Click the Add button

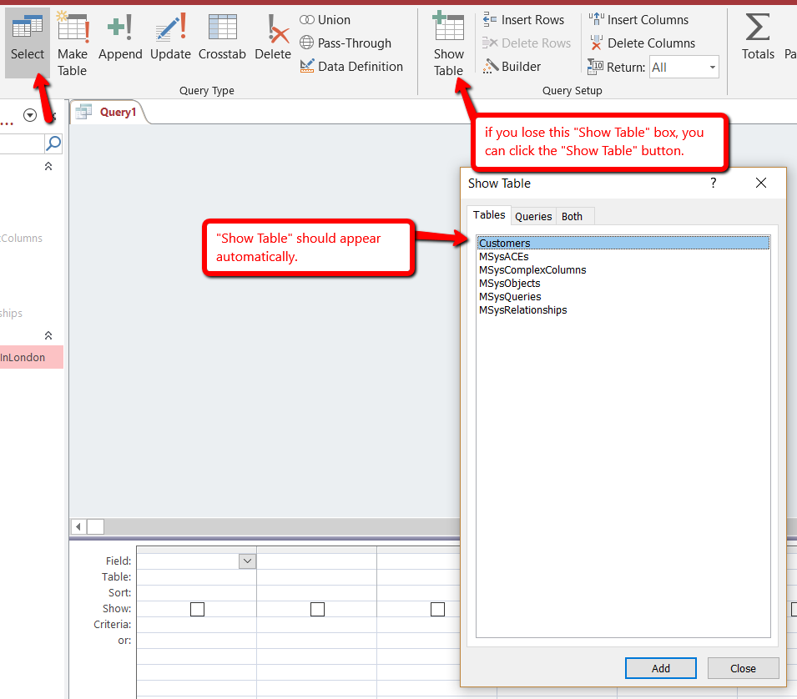[x=661, y=668]
